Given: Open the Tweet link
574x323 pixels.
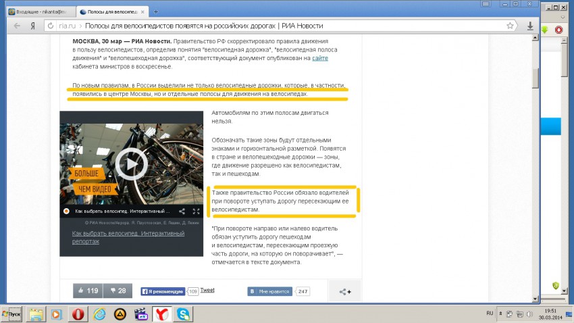Looking at the screenshot, I should pos(207,290).
